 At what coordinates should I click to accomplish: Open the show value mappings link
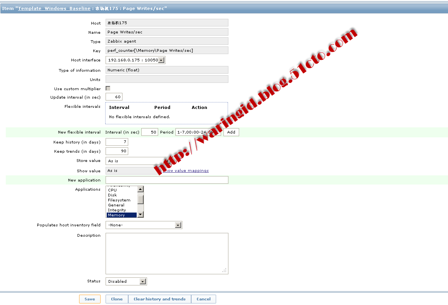coord(186,170)
